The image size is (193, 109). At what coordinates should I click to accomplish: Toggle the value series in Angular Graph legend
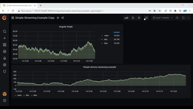point(106,36)
